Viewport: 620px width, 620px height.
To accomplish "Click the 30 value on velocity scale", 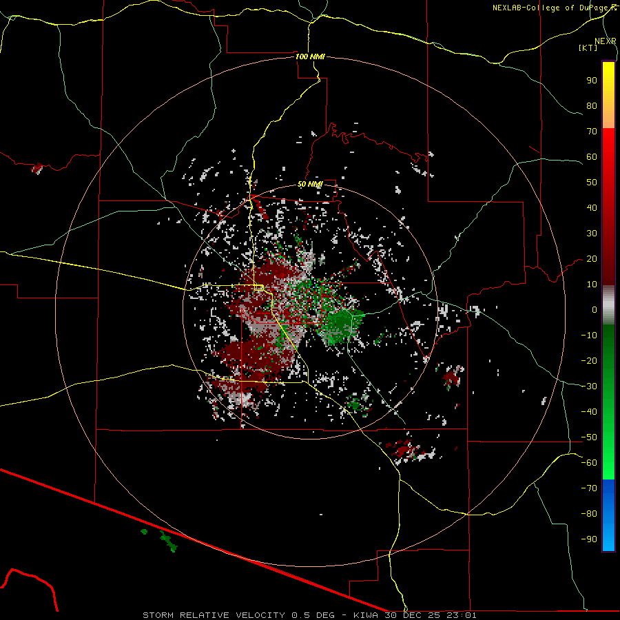I will (592, 234).
